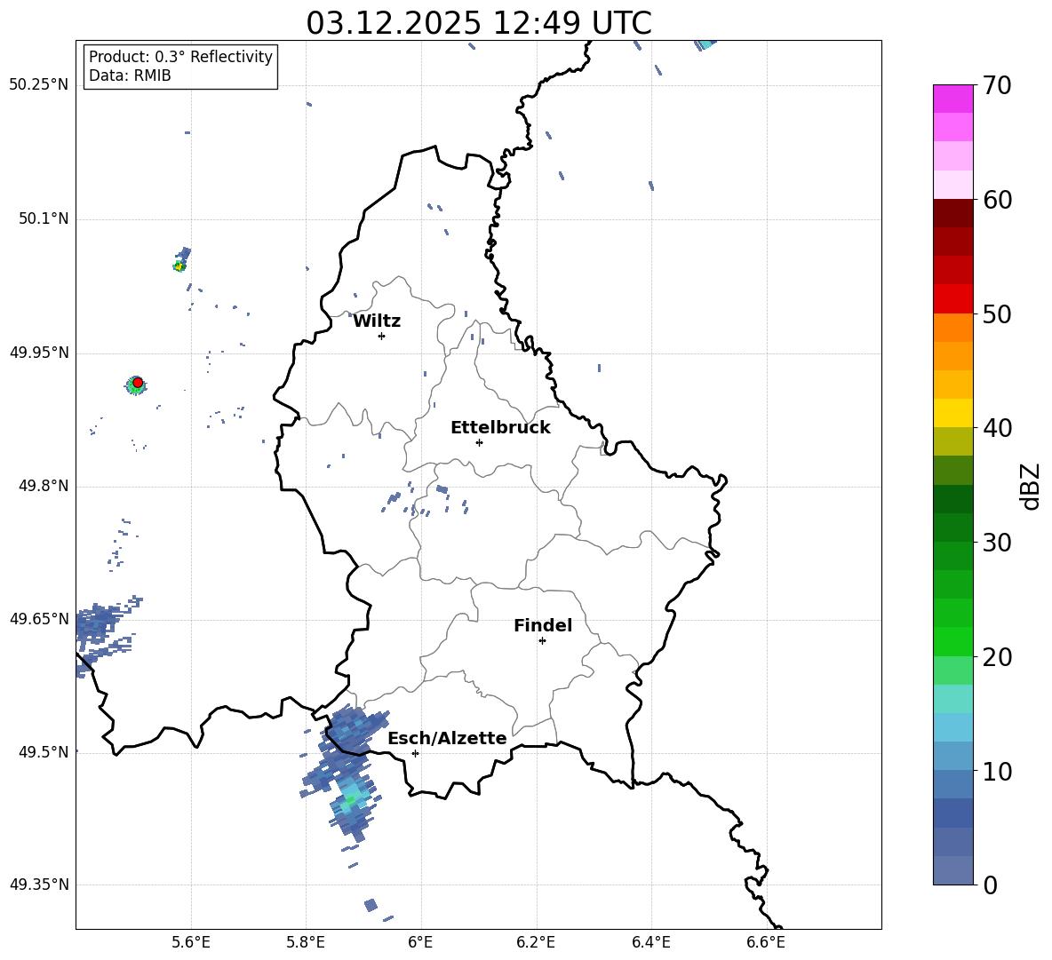Click the colorbar tick label 0
Screen dimensions: 1052x960
click(x=990, y=885)
